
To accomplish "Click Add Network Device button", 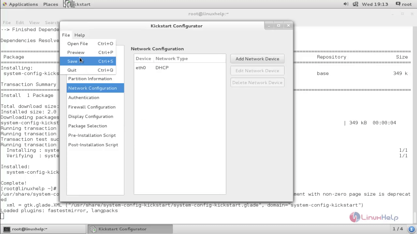I will tap(257, 59).
